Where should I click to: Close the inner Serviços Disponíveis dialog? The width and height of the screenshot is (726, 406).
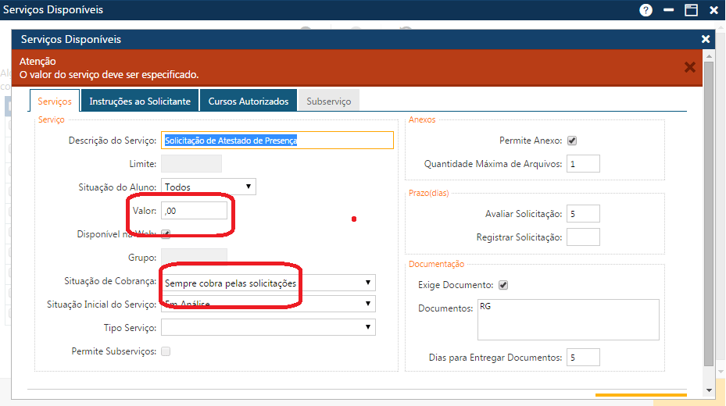pyautogui.click(x=706, y=39)
